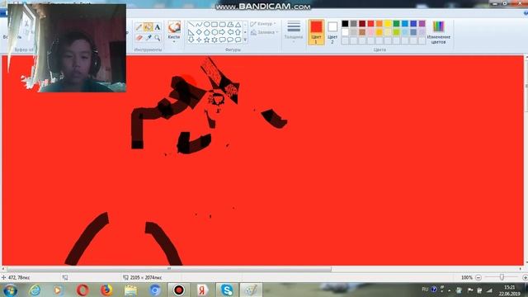Open the Кисти brushes tool

[174, 31]
